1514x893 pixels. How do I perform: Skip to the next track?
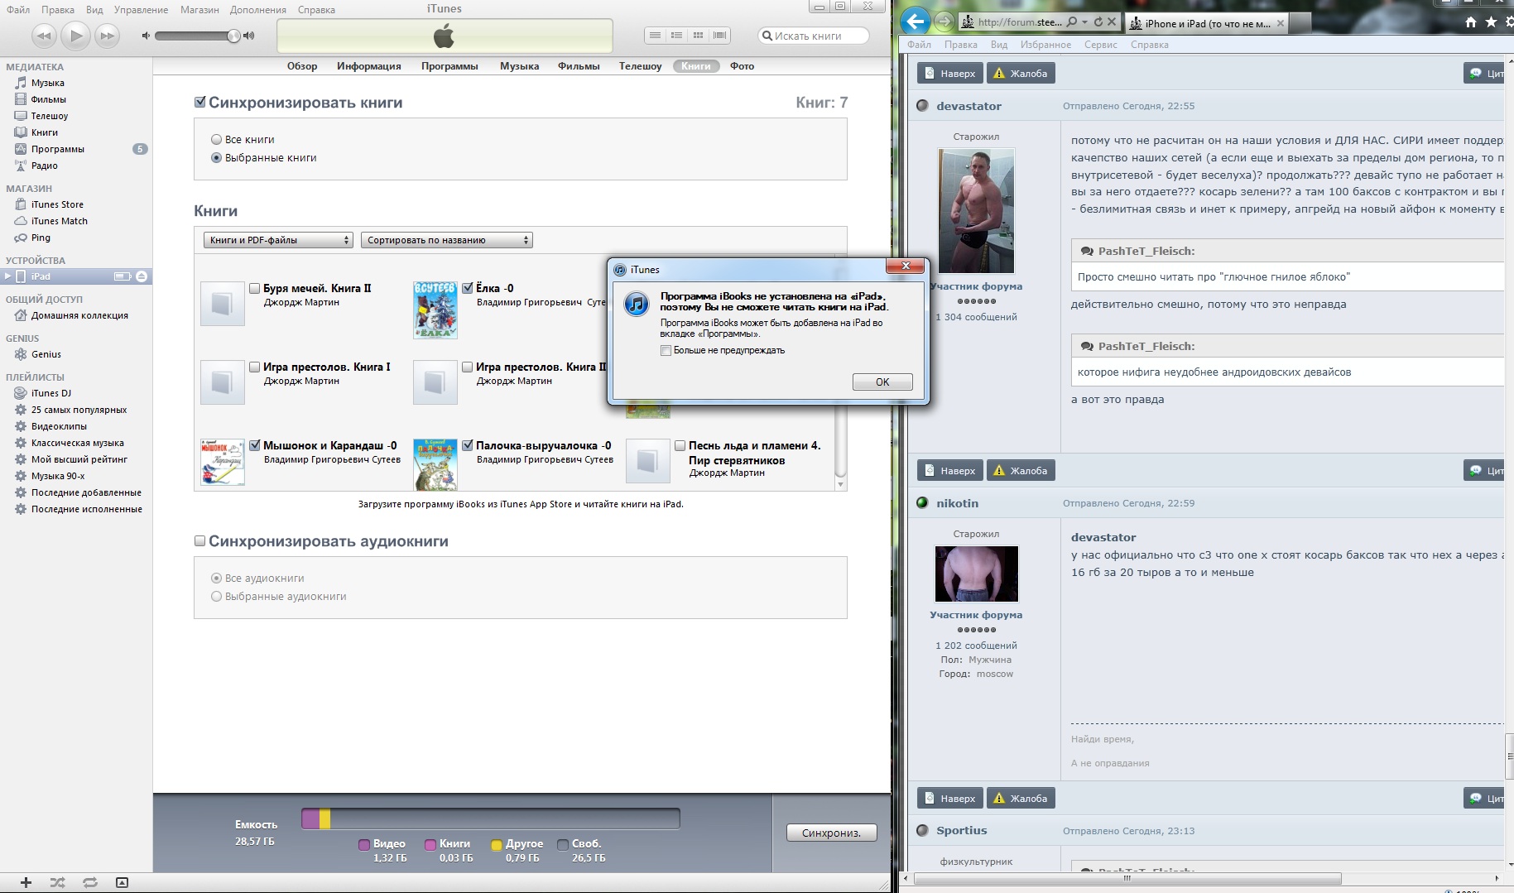point(107,36)
